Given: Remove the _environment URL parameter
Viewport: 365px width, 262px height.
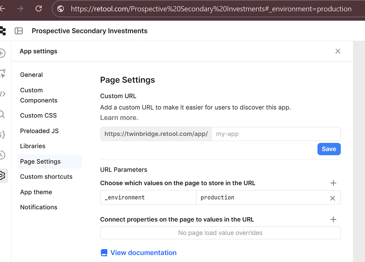Looking at the screenshot, I should tap(333, 198).
